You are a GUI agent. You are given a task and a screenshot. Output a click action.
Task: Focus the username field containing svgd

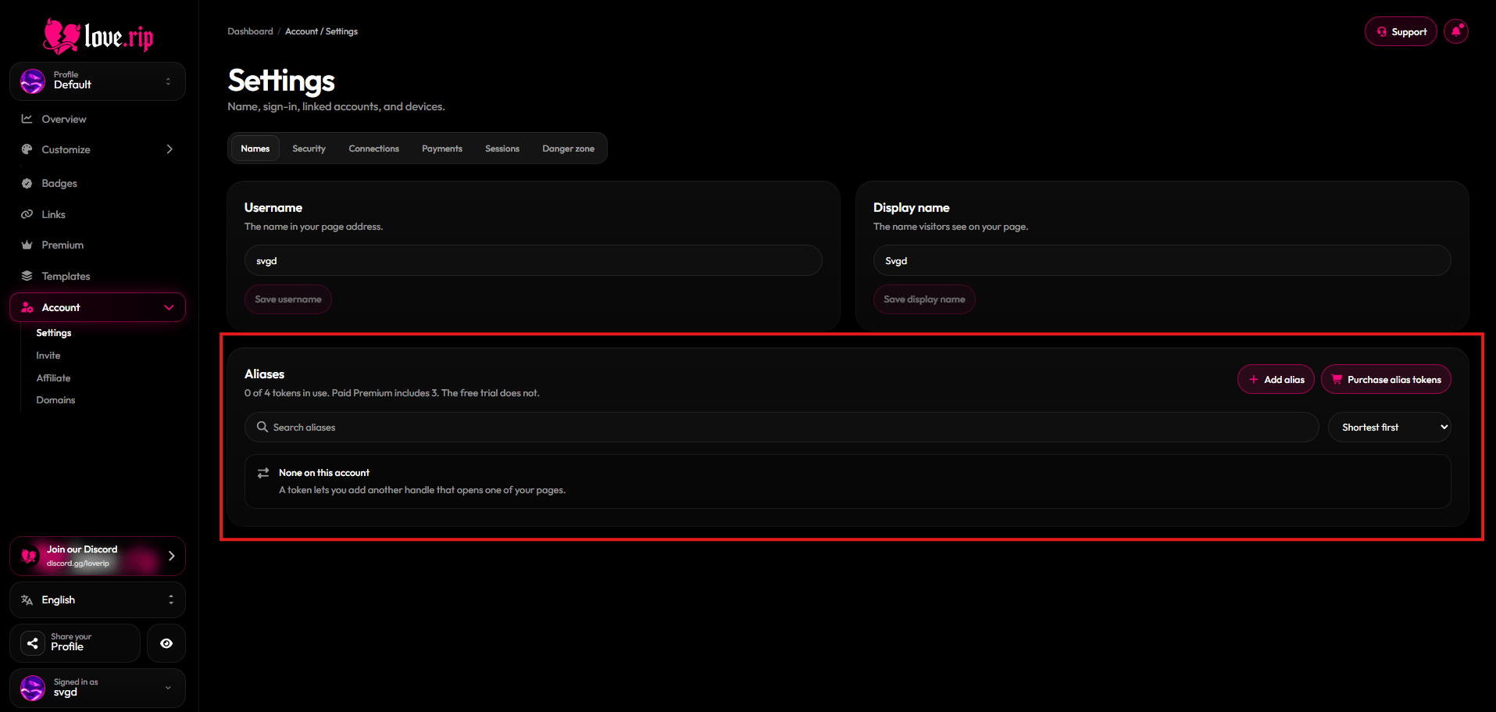[x=534, y=260]
